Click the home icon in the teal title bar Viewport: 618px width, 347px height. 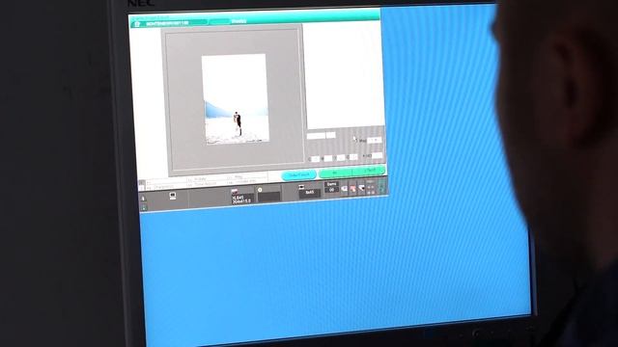137,24
